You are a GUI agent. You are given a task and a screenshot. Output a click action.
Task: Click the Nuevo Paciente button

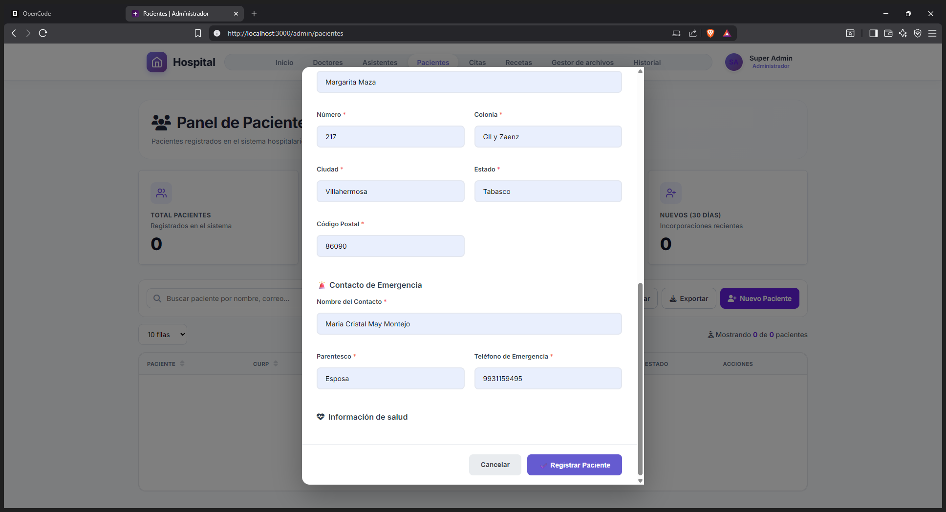coord(760,299)
